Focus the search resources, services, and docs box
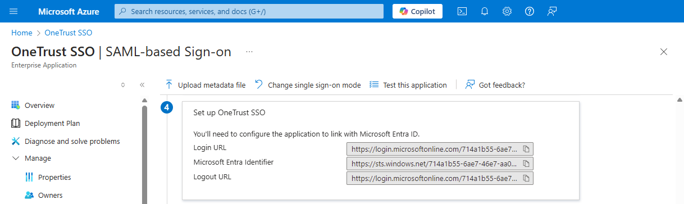The width and height of the screenshot is (684, 204). 249,11
